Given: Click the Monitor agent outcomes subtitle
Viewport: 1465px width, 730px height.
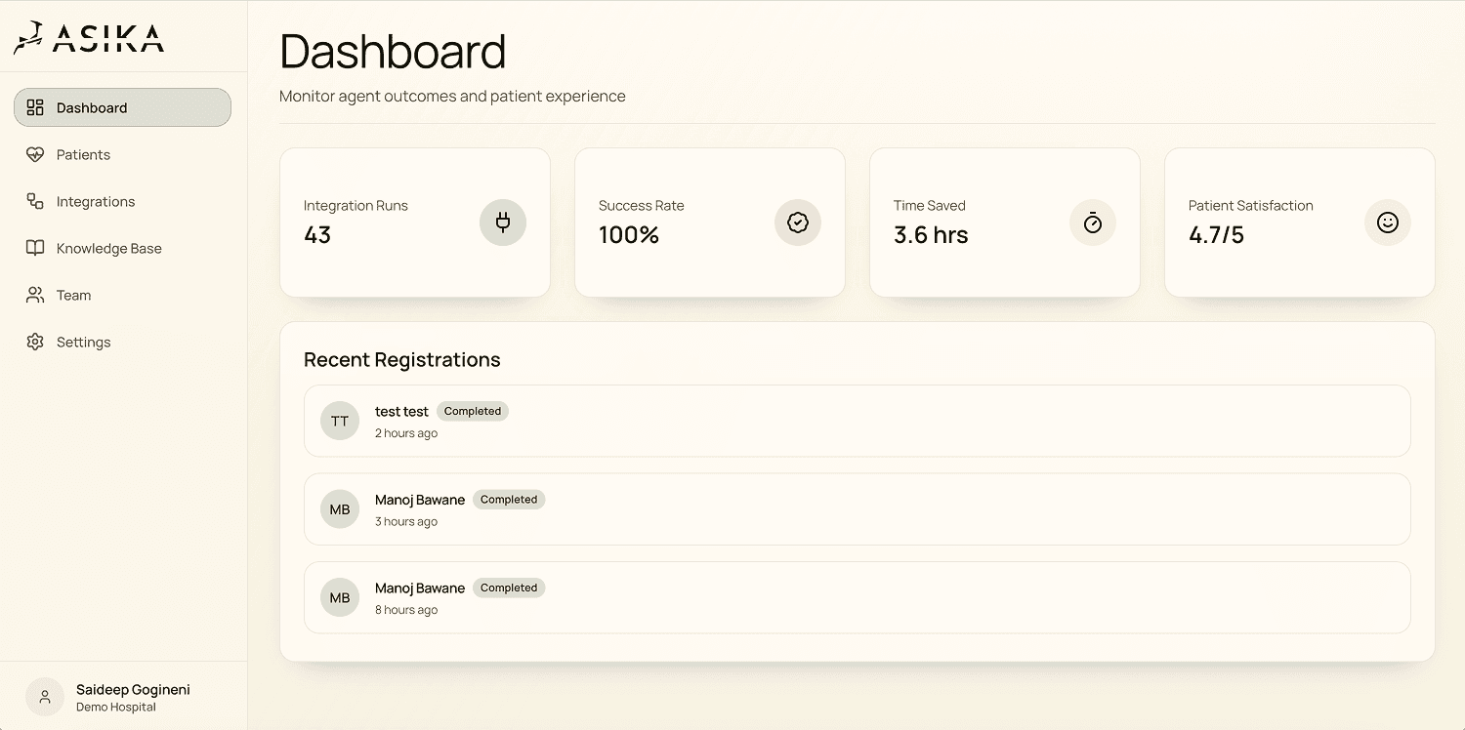Looking at the screenshot, I should tap(452, 97).
